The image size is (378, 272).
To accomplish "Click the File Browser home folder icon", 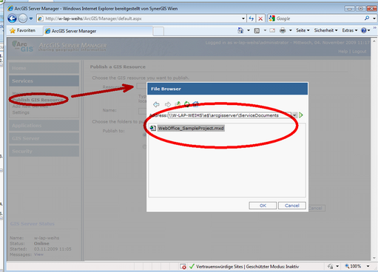I will coord(195,104).
